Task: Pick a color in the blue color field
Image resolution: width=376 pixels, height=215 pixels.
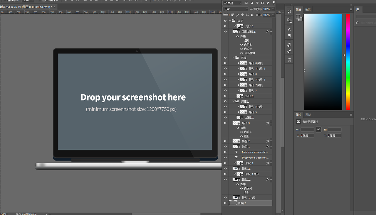Action: point(323,62)
